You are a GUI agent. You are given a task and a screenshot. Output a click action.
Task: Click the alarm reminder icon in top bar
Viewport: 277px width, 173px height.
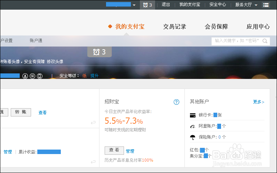147,5
